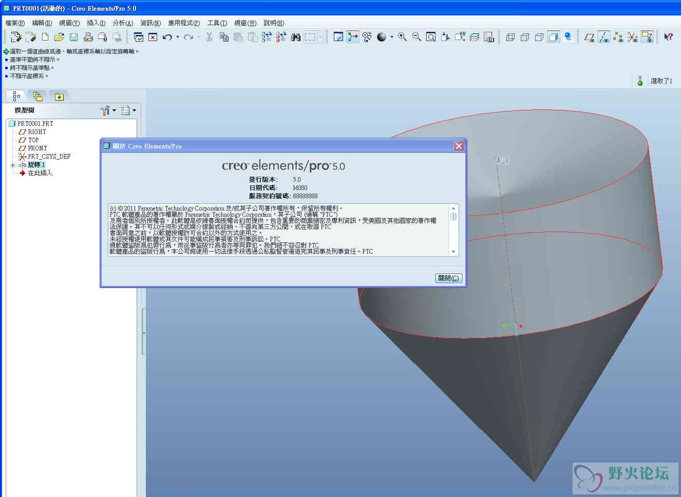The width and height of the screenshot is (681, 497).
Task: Open the 檔案(F) menu
Action: click(x=15, y=23)
